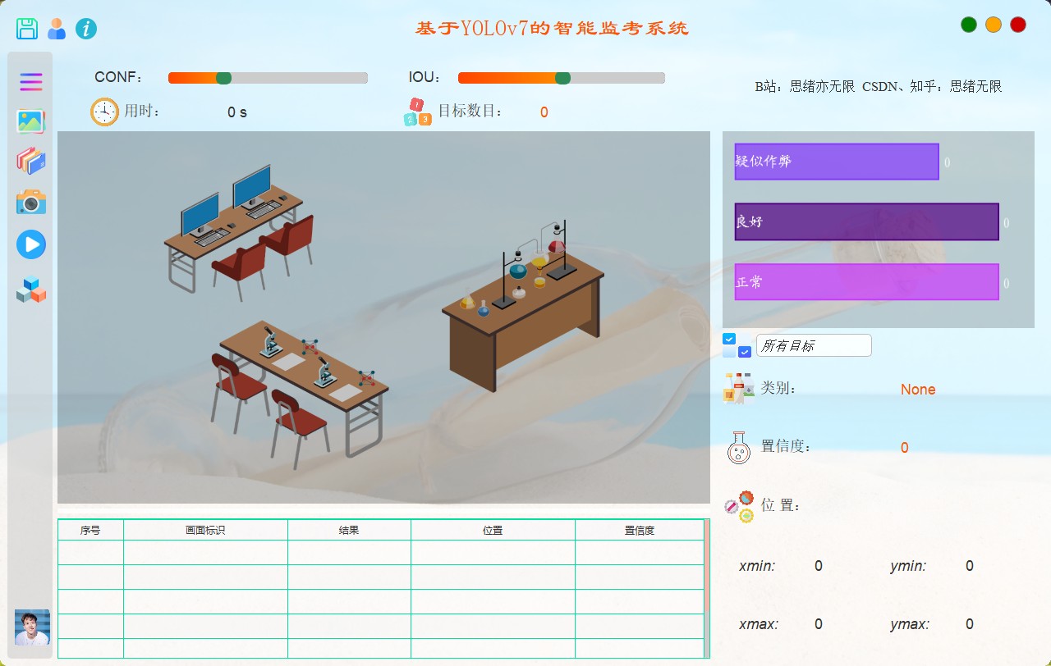The width and height of the screenshot is (1051, 666).
Task: Click the checkbox list icon beside 所有目标
Action: [x=737, y=345]
